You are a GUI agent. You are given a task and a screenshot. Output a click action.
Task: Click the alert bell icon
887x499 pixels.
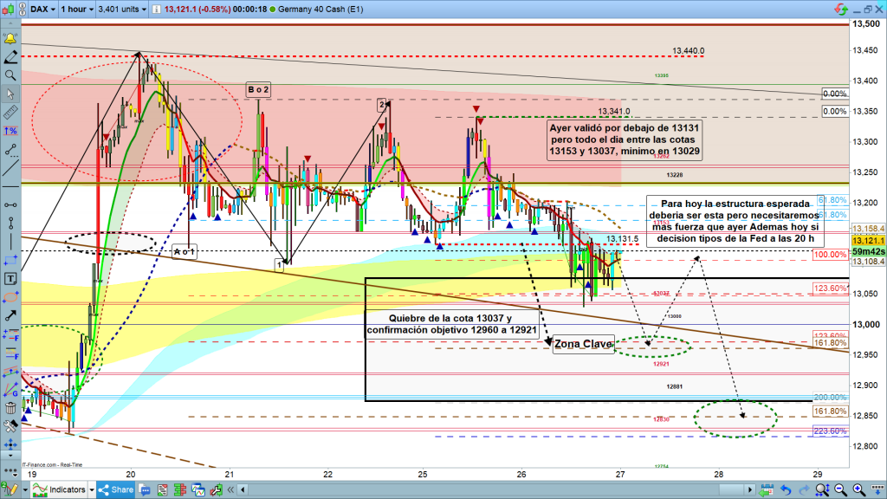click(10, 39)
